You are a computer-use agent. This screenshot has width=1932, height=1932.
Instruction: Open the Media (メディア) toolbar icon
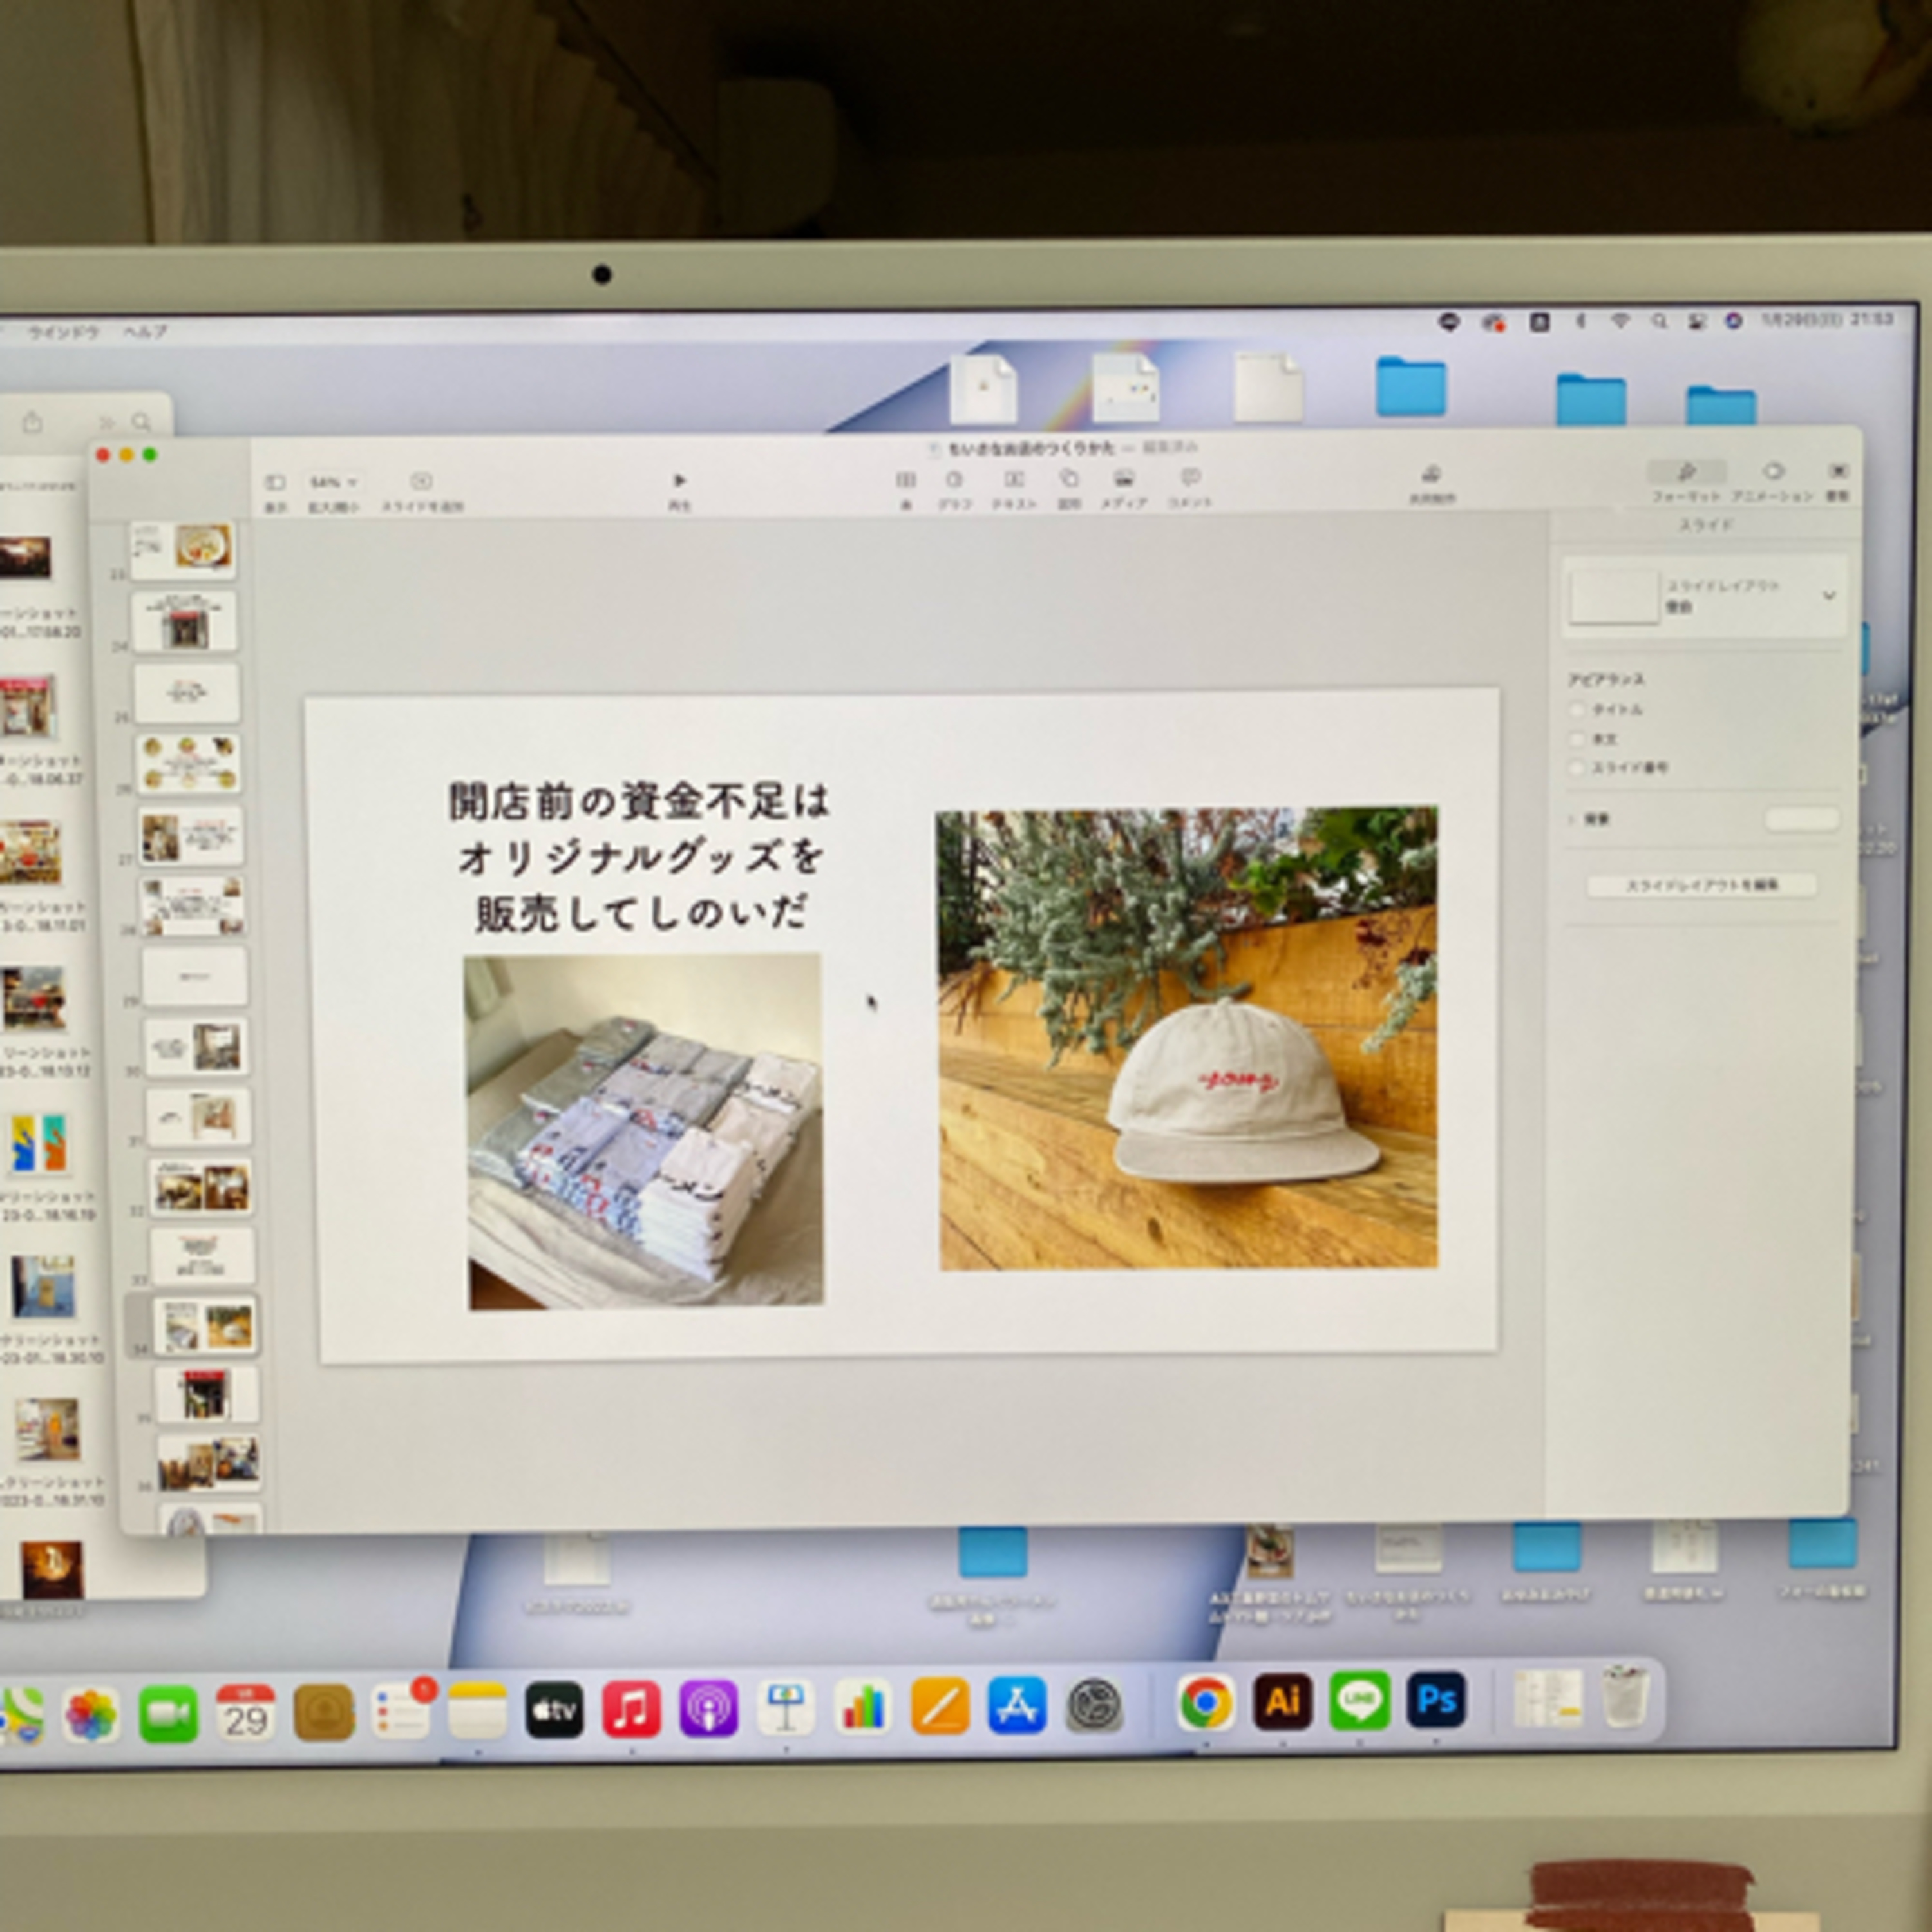[x=1124, y=477]
